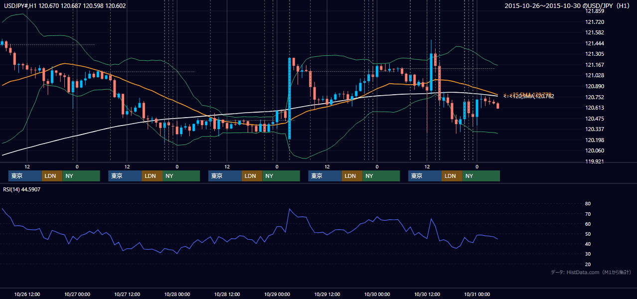Click the RSI scale value 70

pos(588,214)
